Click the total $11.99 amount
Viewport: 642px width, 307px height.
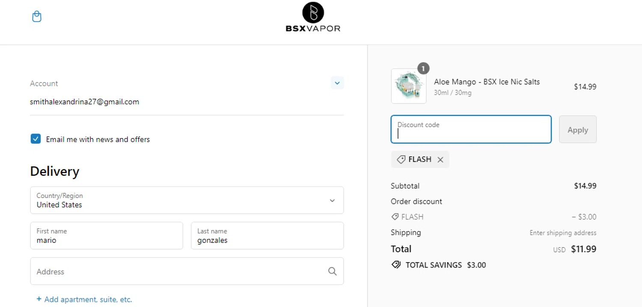point(584,249)
